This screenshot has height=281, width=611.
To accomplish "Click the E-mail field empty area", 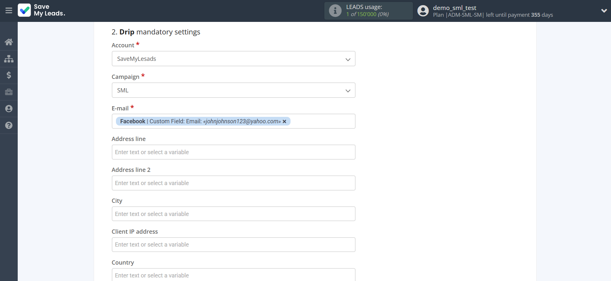I will [322, 121].
